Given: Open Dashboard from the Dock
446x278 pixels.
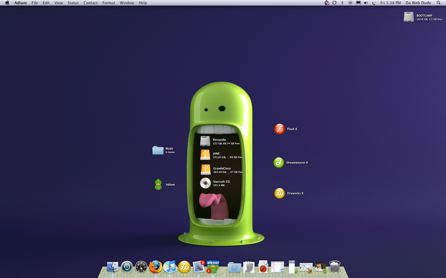Looking at the screenshot, I should coord(141,267).
